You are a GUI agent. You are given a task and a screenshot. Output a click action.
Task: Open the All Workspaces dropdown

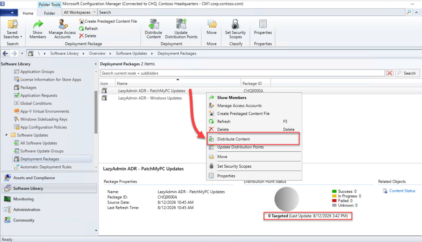click(x=79, y=12)
